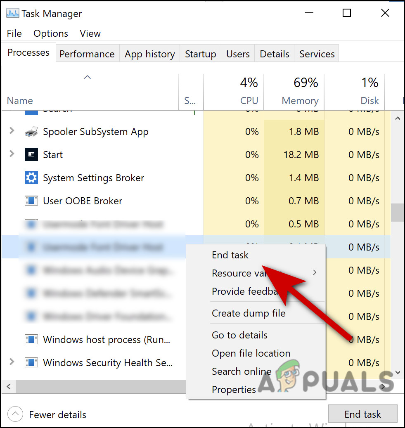Click the Fewer details circular arrow icon

(15, 414)
